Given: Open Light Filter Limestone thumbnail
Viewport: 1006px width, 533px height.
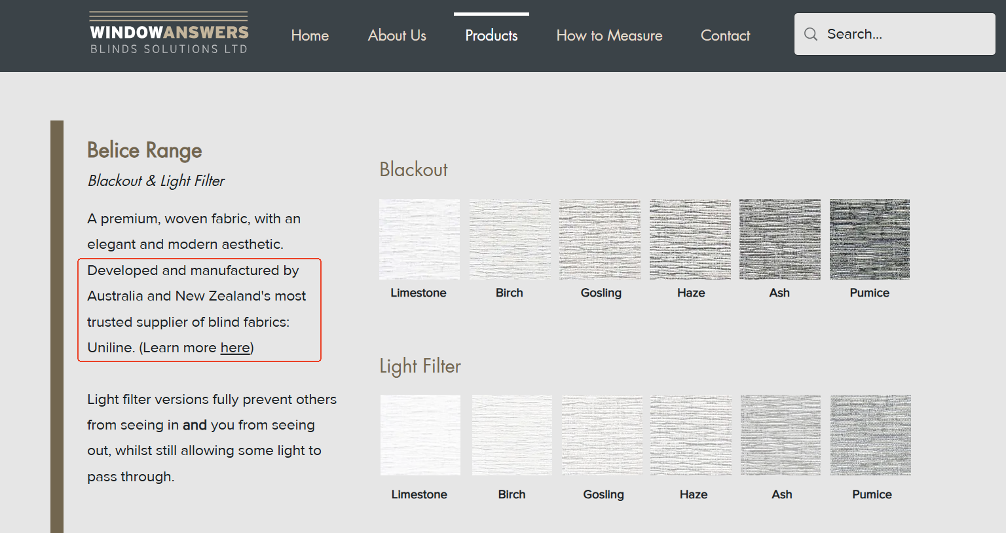Looking at the screenshot, I should click(x=420, y=435).
